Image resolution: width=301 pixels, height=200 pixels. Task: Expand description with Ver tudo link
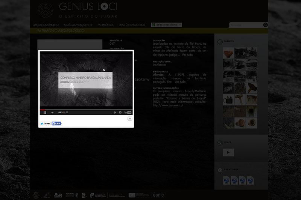tap(187, 55)
